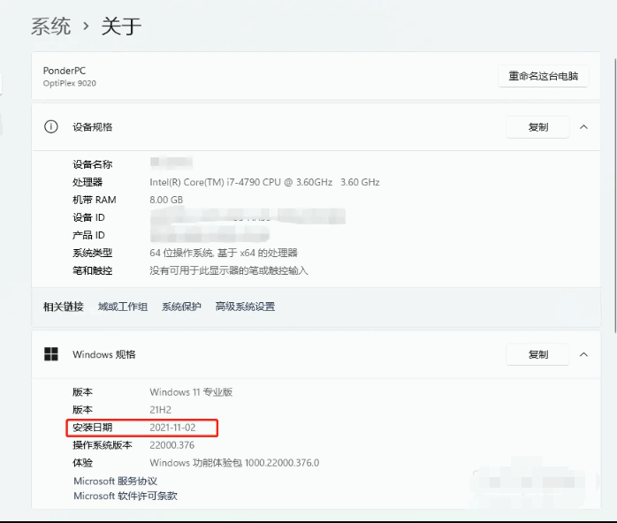Copy device specifications with 复制 button
Screen dimensions: 617x523
(x=538, y=127)
